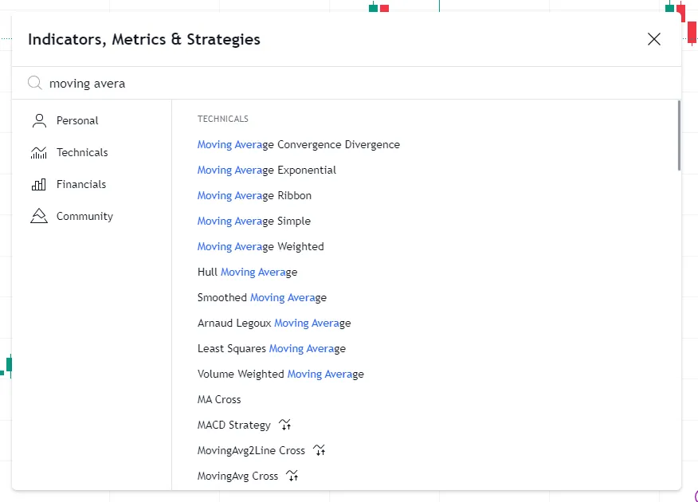Click the Technicals chart icon

(x=38, y=152)
